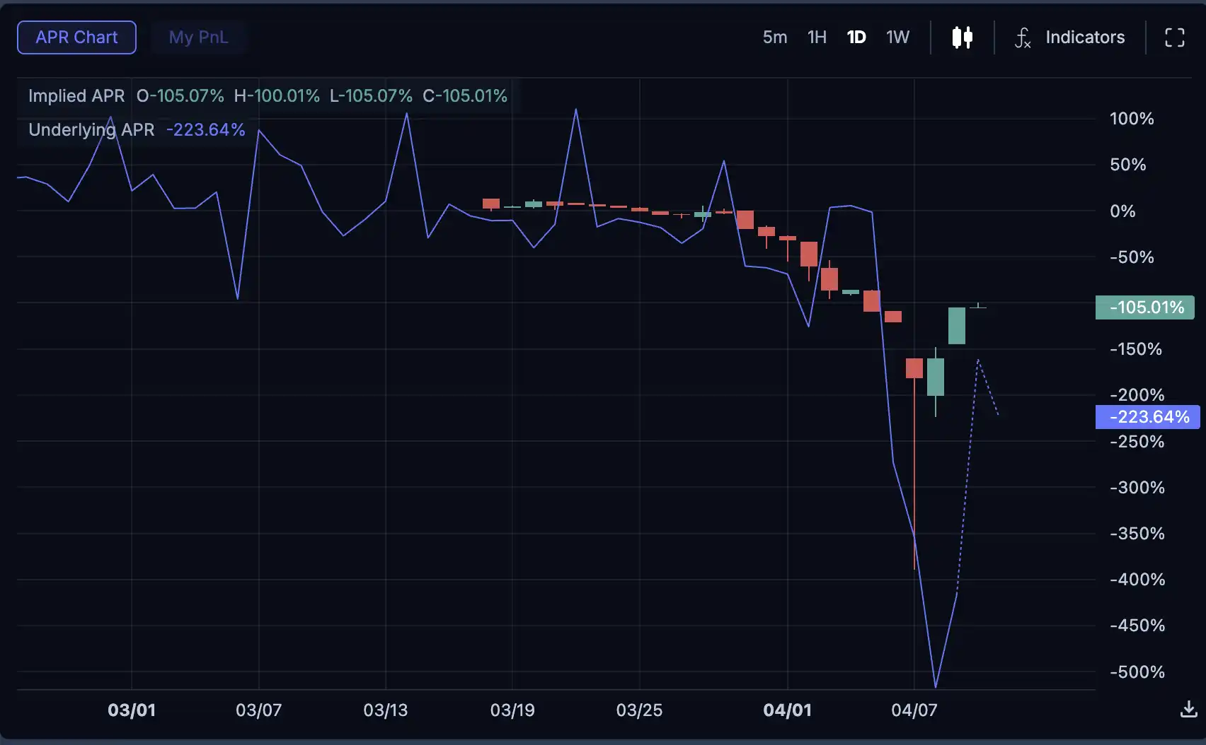Image resolution: width=1206 pixels, height=745 pixels.
Task: Click the 03/19 date axis label
Action: 512,710
